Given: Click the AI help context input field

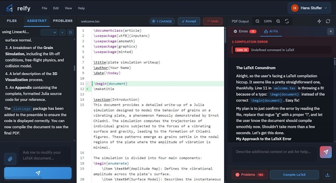Looking at the screenshot, I should (x=275, y=154).
